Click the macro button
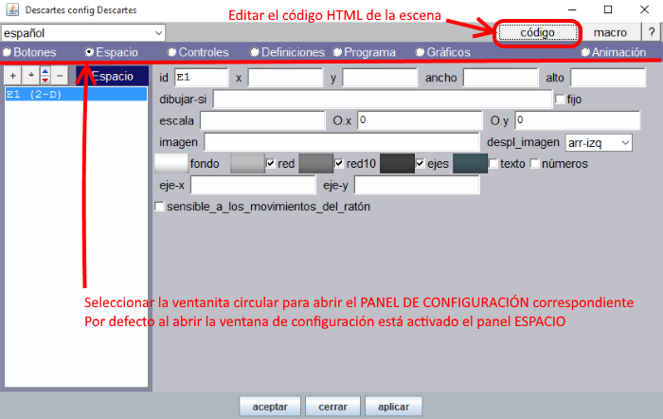This screenshot has height=419, width=663. pos(610,32)
